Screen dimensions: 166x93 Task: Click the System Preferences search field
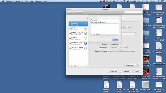click(133, 12)
